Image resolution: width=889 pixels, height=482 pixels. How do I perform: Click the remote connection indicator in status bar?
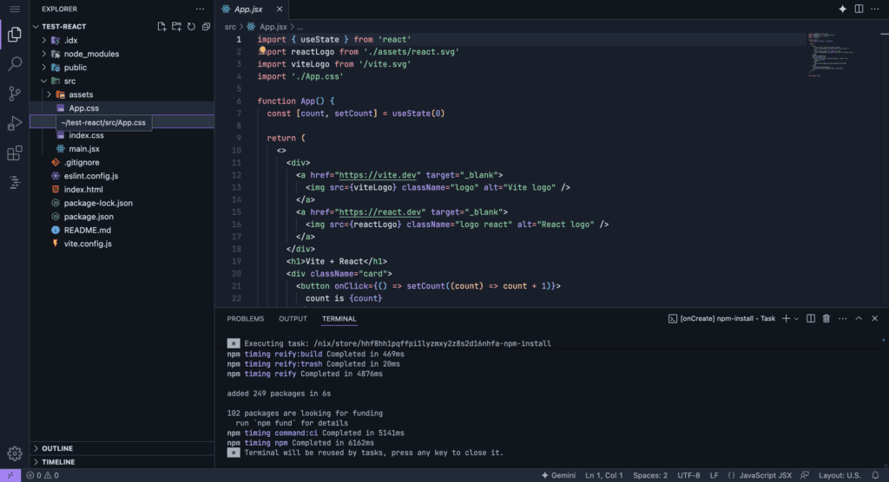[x=10, y=476]
